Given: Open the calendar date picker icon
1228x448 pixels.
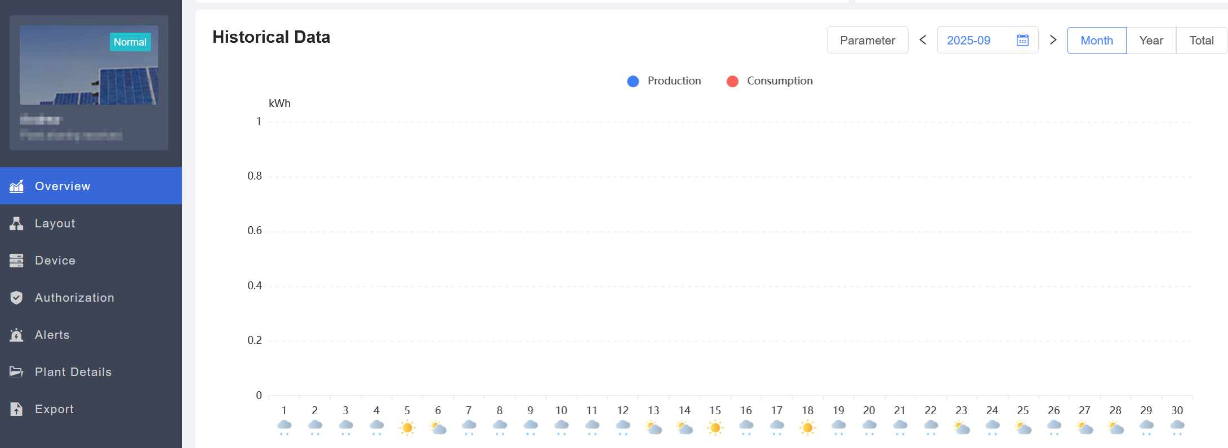Looking at the screenshot, I should [1022, 41].
